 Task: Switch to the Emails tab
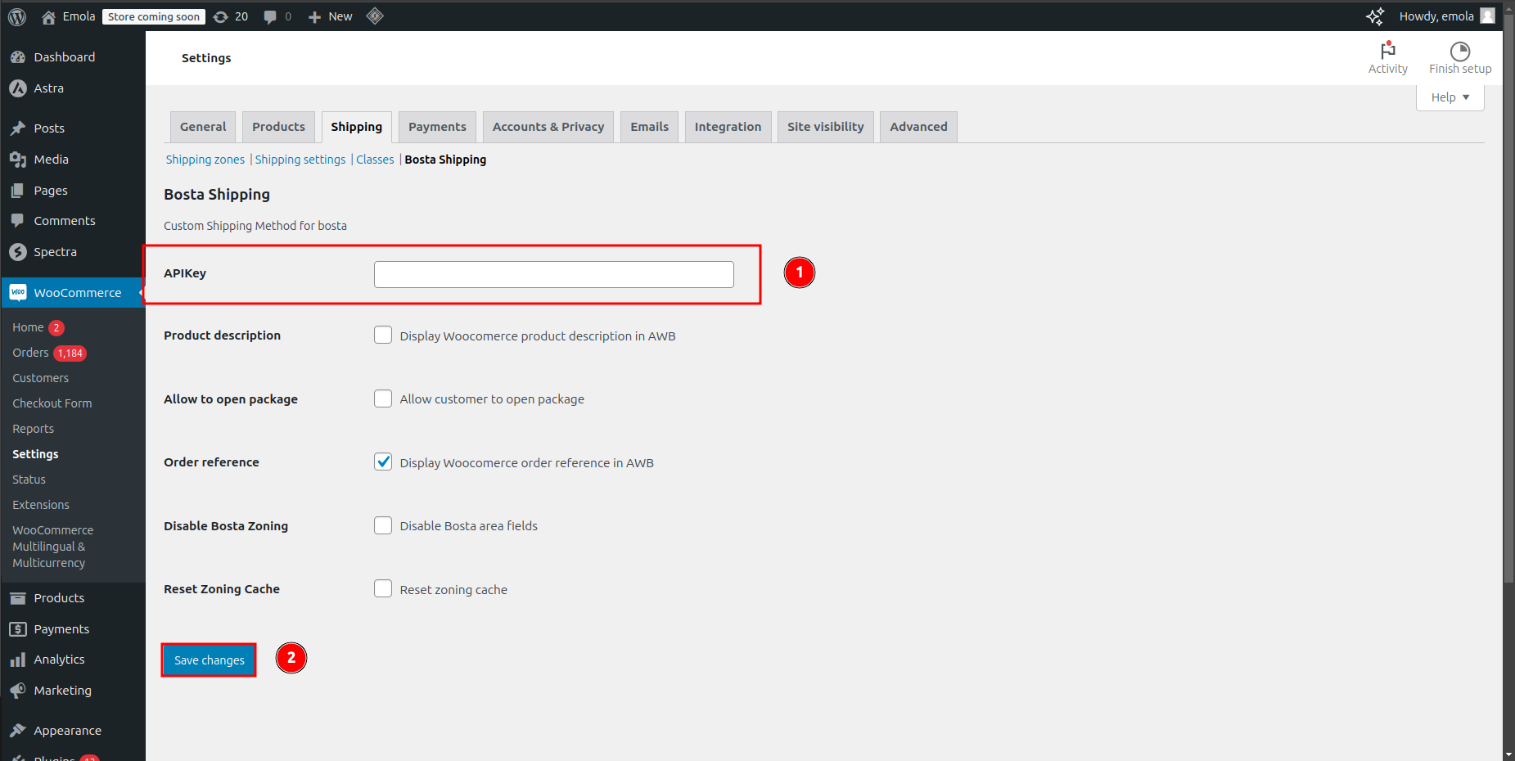[x=650, y=127]
